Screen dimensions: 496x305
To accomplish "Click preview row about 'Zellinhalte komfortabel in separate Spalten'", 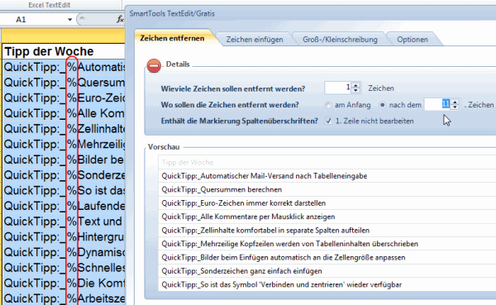I will point(327,231).
